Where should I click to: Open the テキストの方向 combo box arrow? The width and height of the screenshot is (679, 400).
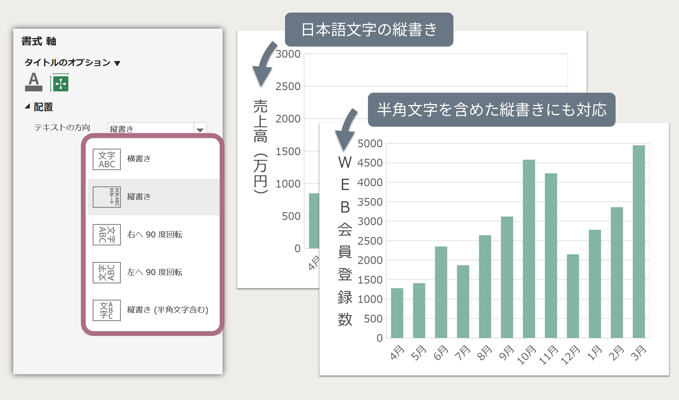click(x=200, y=128)
